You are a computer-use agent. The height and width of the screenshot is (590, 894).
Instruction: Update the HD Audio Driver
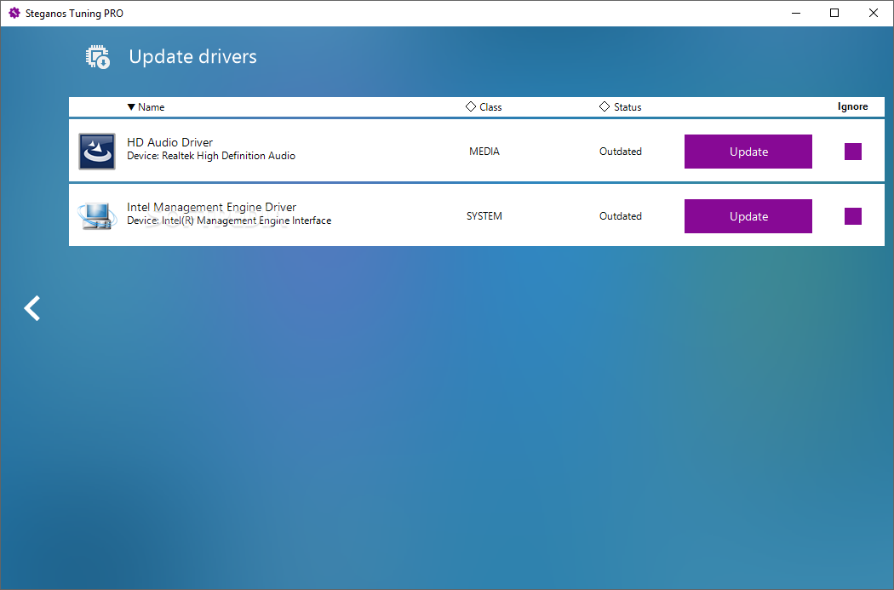tap(748, 152)
